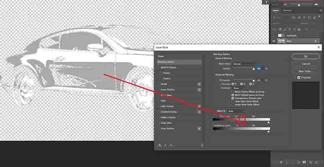The height and width of the screenshot is (167, 324).
Task: Click the Cancel button
Action: coord(306,64)
